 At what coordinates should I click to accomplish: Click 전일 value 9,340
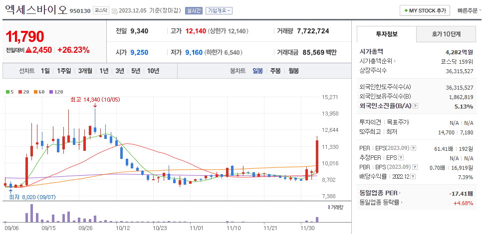point(139,31)
